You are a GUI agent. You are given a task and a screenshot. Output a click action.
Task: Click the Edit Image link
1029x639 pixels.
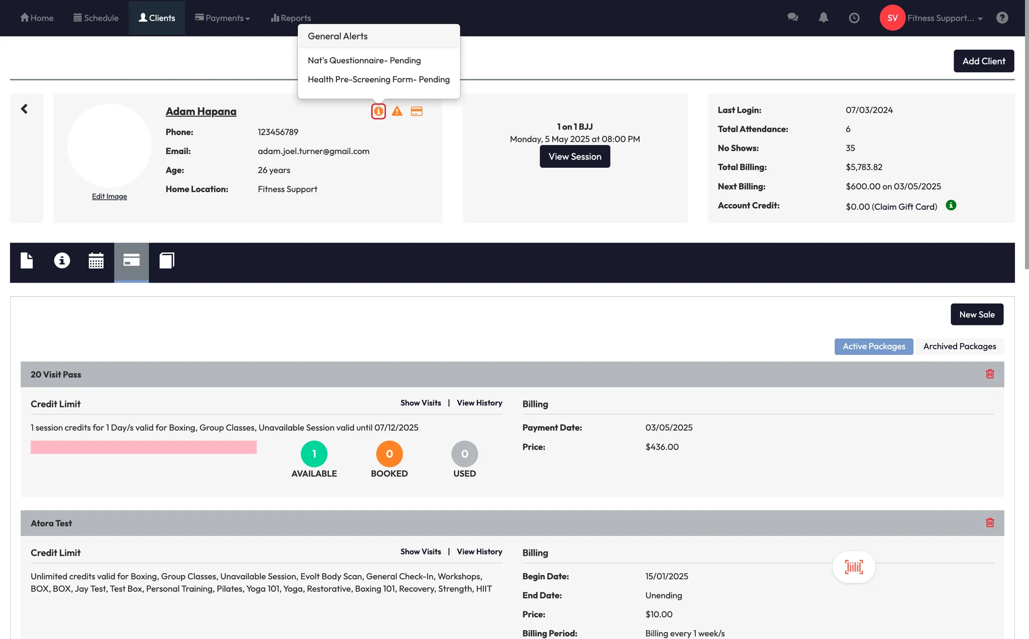[109, 196]
